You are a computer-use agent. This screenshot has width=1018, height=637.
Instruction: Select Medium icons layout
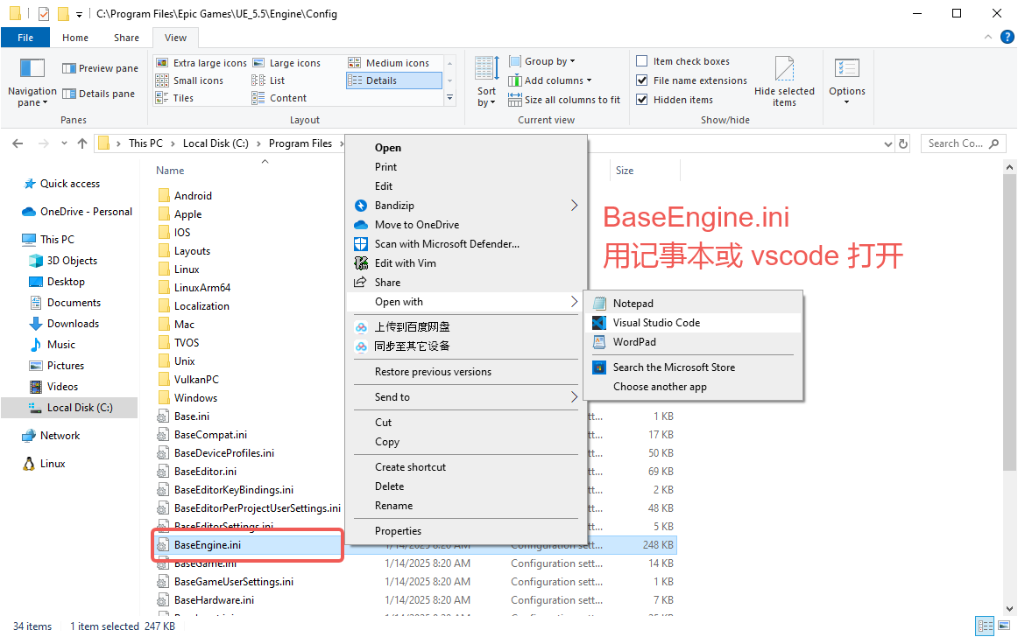point(389,63)
